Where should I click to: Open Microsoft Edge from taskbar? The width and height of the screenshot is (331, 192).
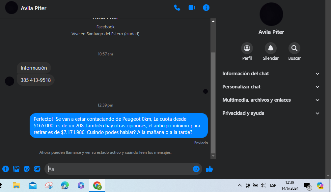(x=65, y=185)
